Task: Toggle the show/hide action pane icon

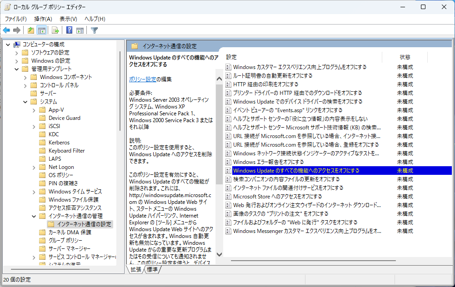Action: click(x=80, y=30)
